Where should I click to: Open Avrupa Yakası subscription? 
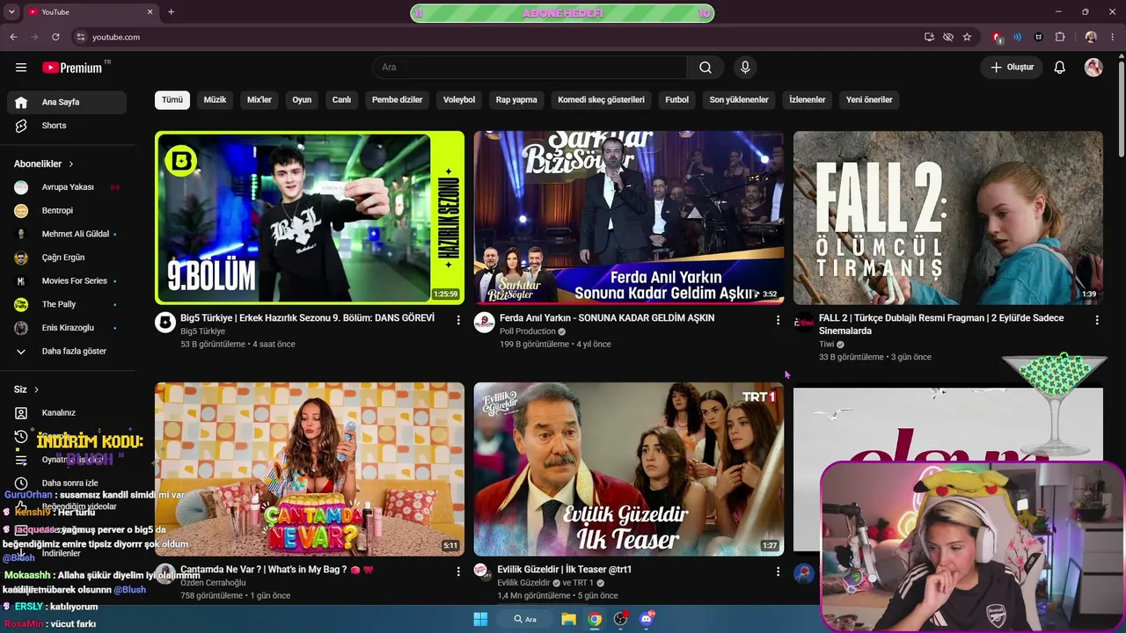click(x=67, y=187)
